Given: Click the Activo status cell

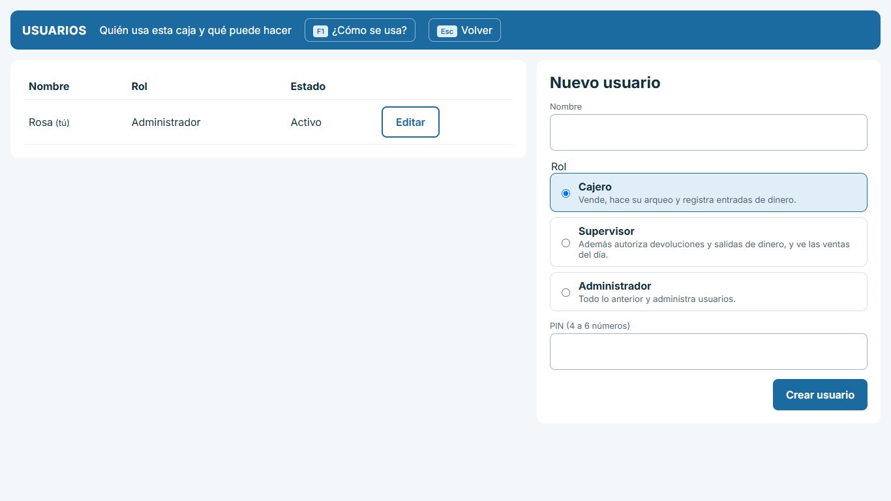Looking at the screenshot, I should coord(306,122).
